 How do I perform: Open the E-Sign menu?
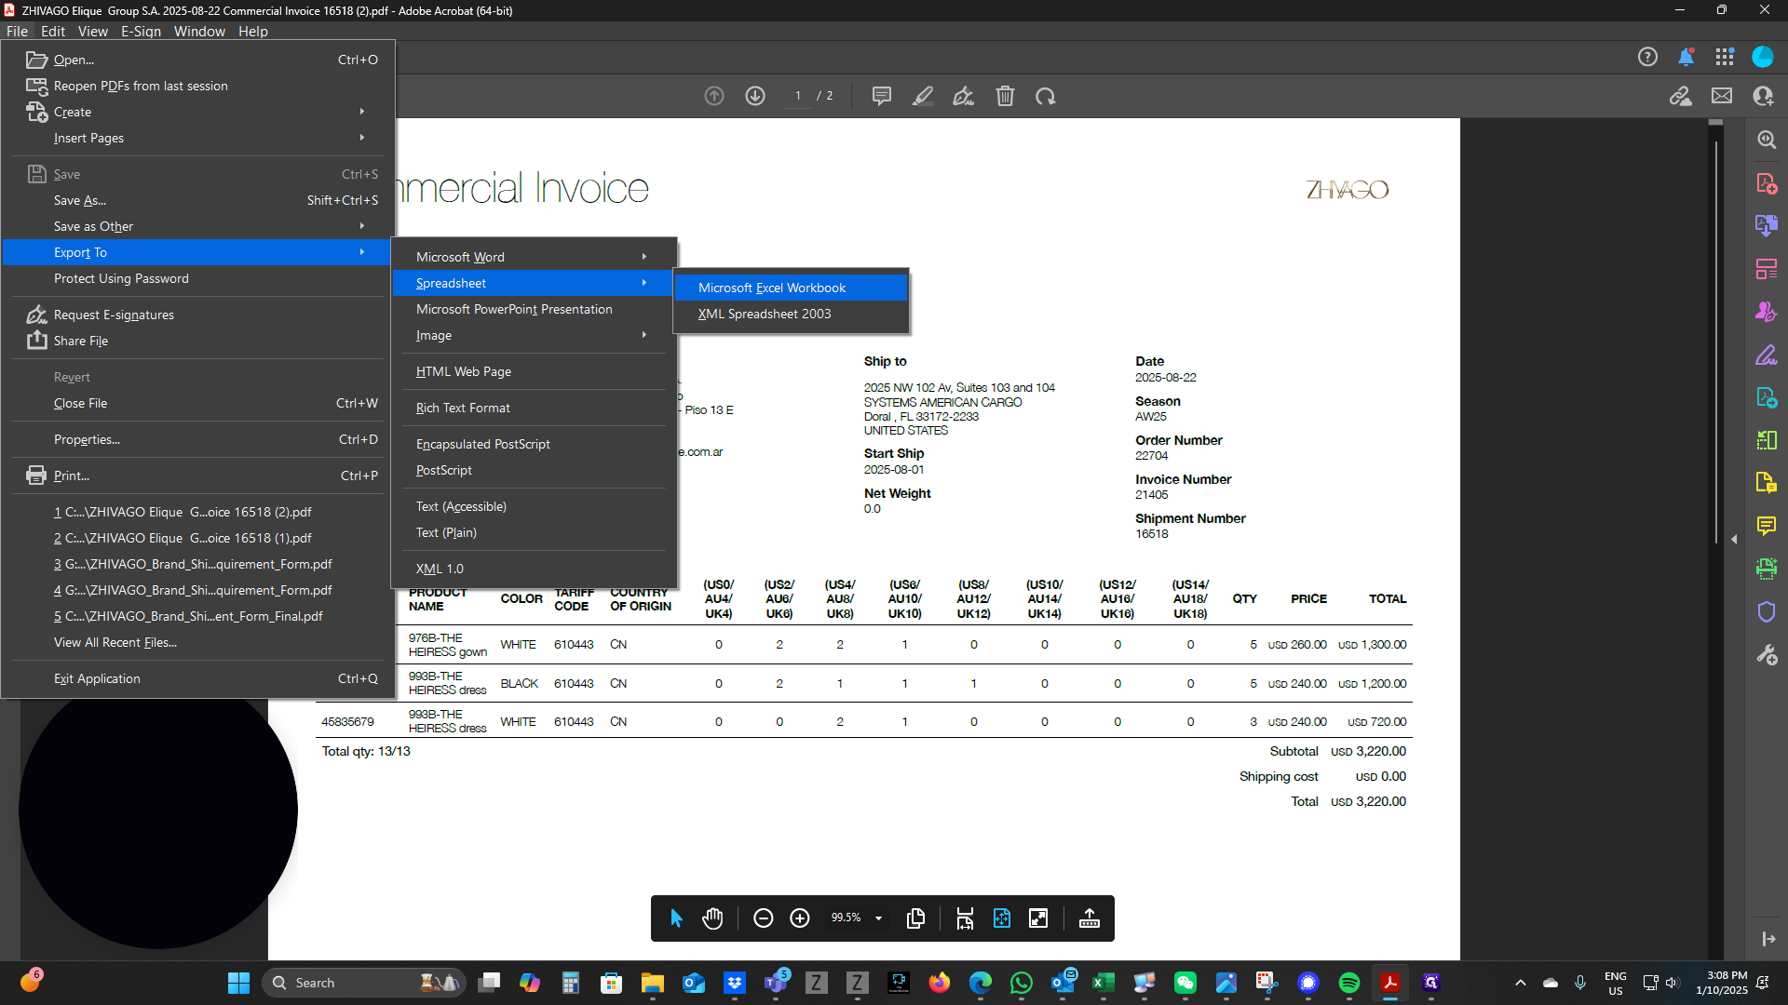(141, 31)
